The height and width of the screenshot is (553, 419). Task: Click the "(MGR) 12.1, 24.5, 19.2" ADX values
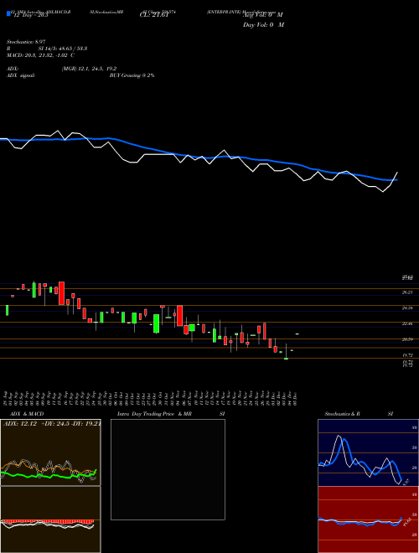click(89, 69)
